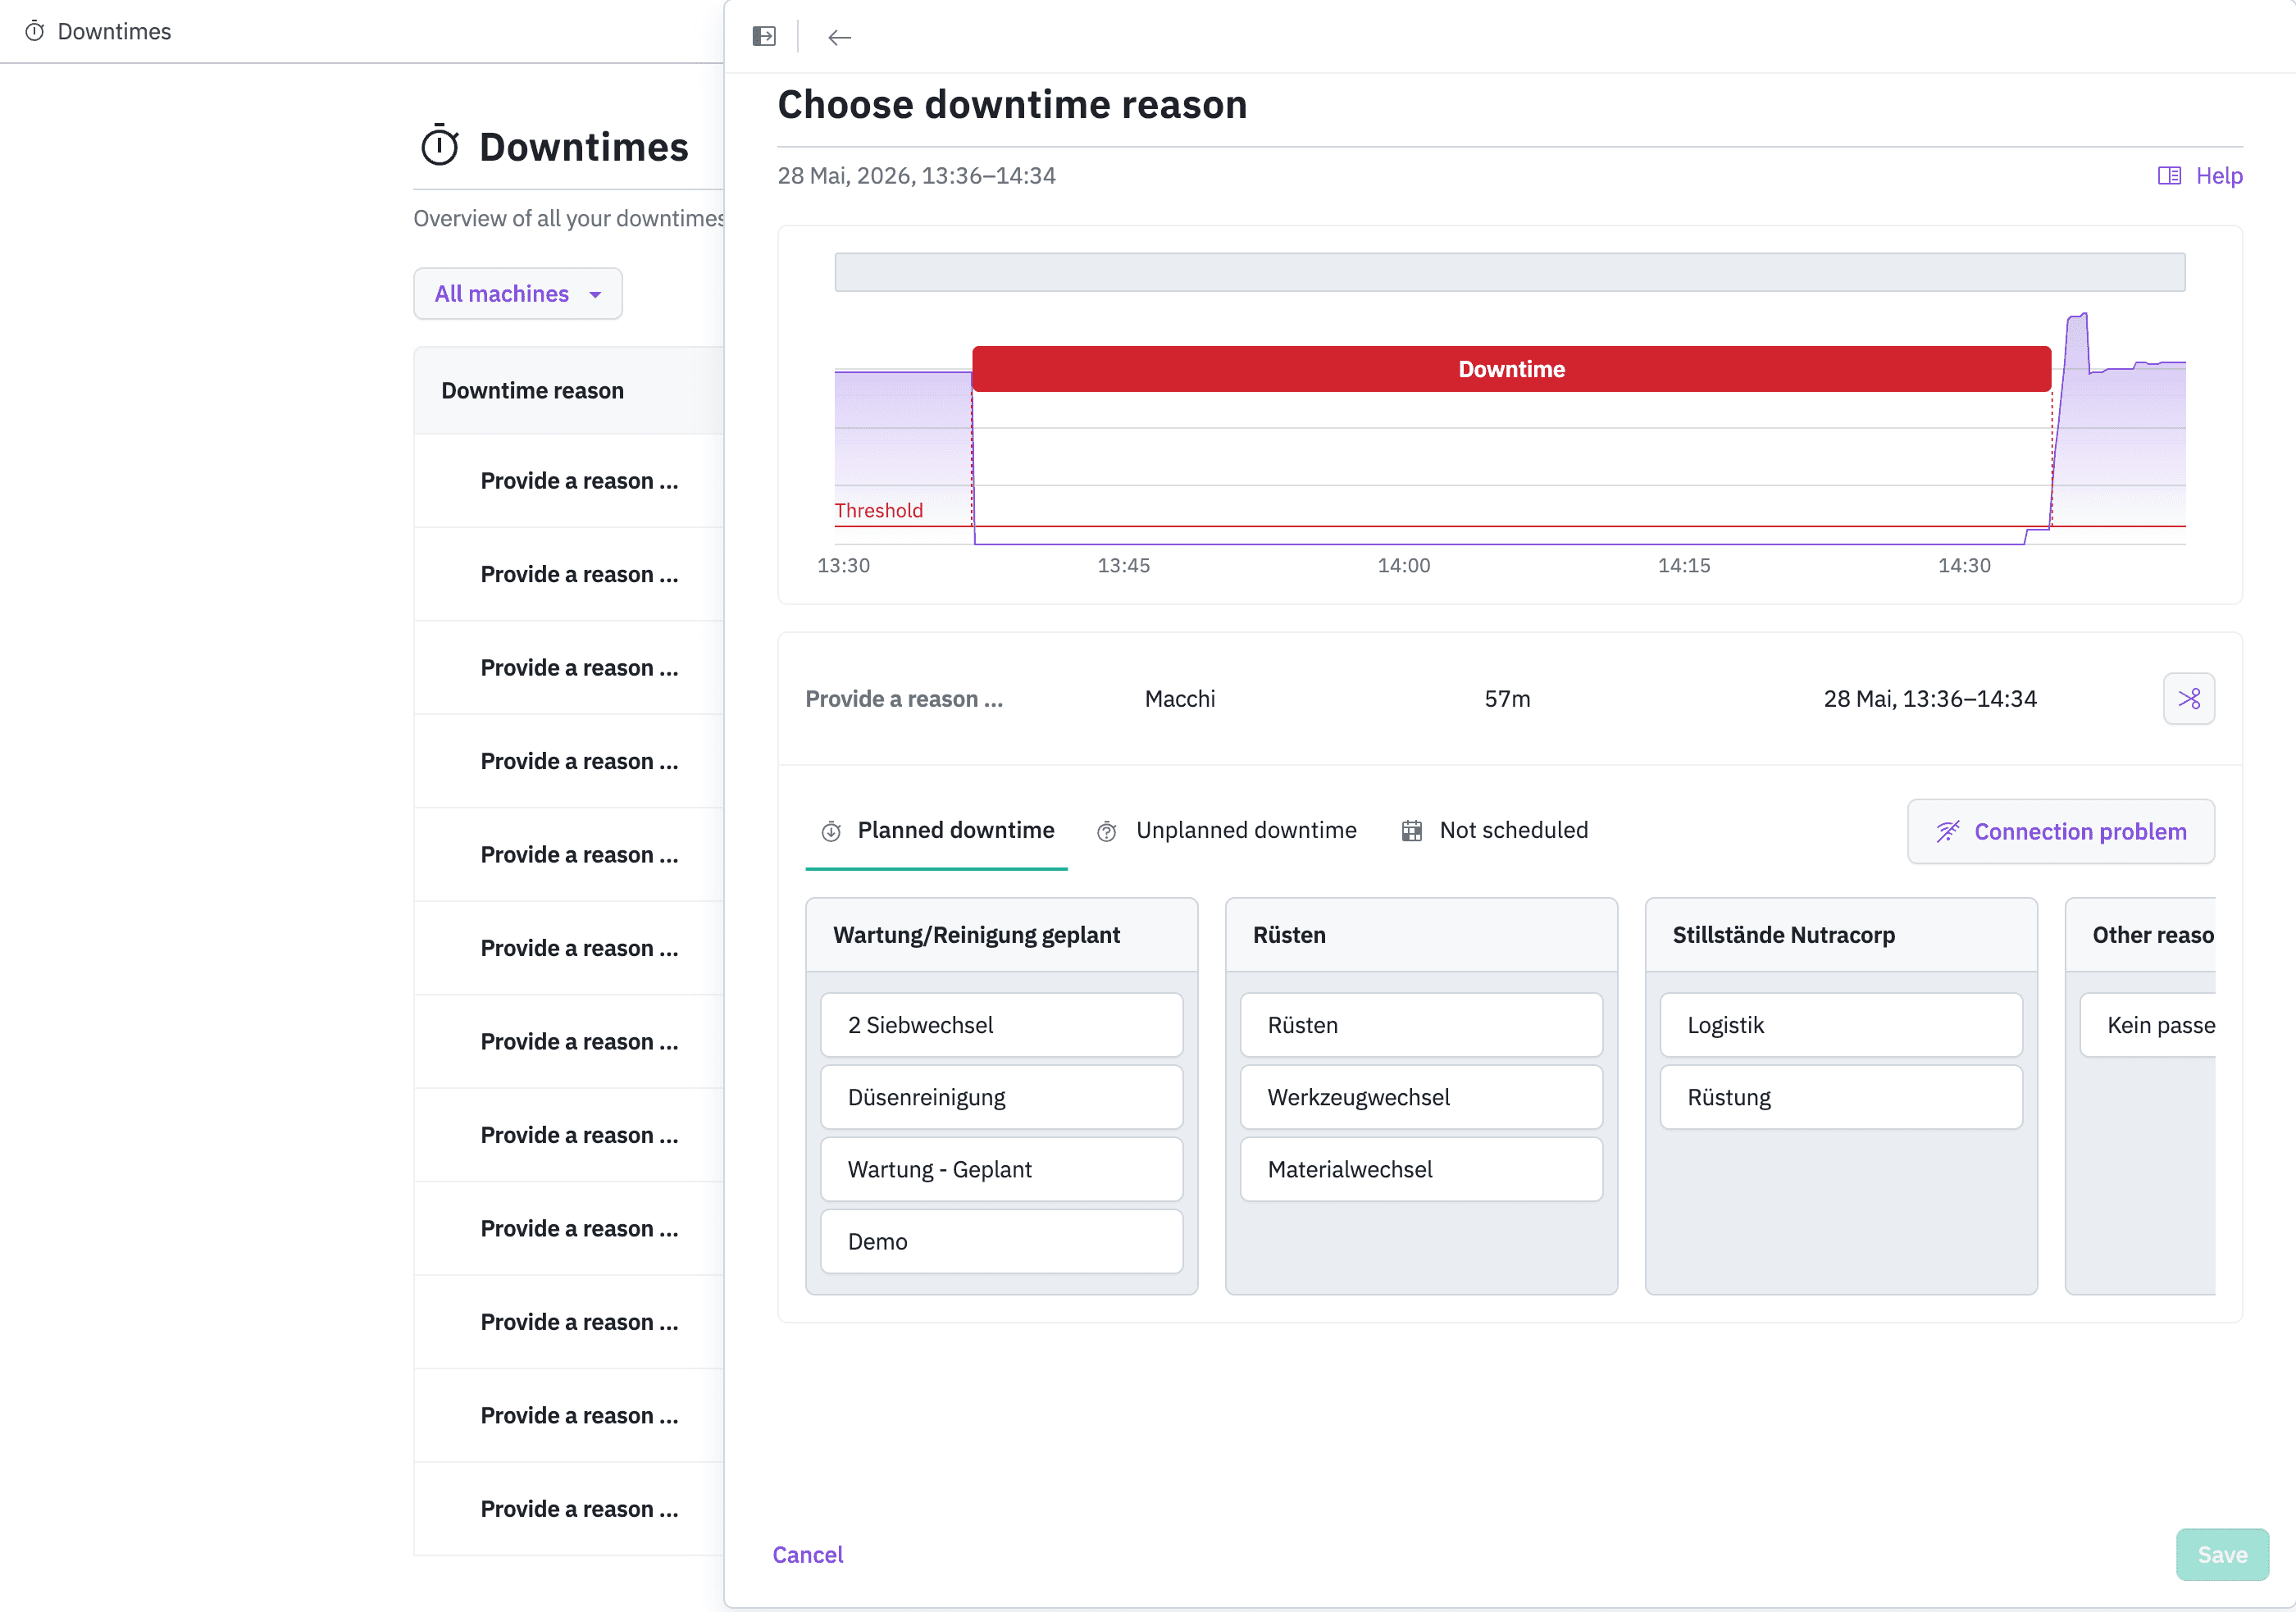This screenshot has height=1612, width=2296.
Task: Click the Not scheduled calendar icon
Action: tap(1411, 831)
